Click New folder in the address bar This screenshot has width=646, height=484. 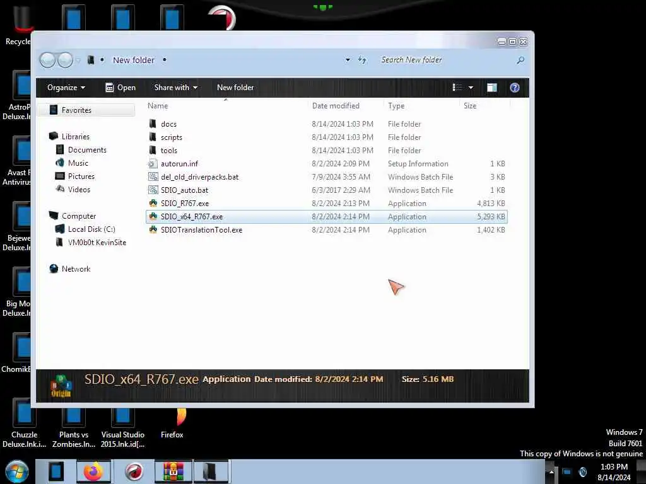pos(134,60)
